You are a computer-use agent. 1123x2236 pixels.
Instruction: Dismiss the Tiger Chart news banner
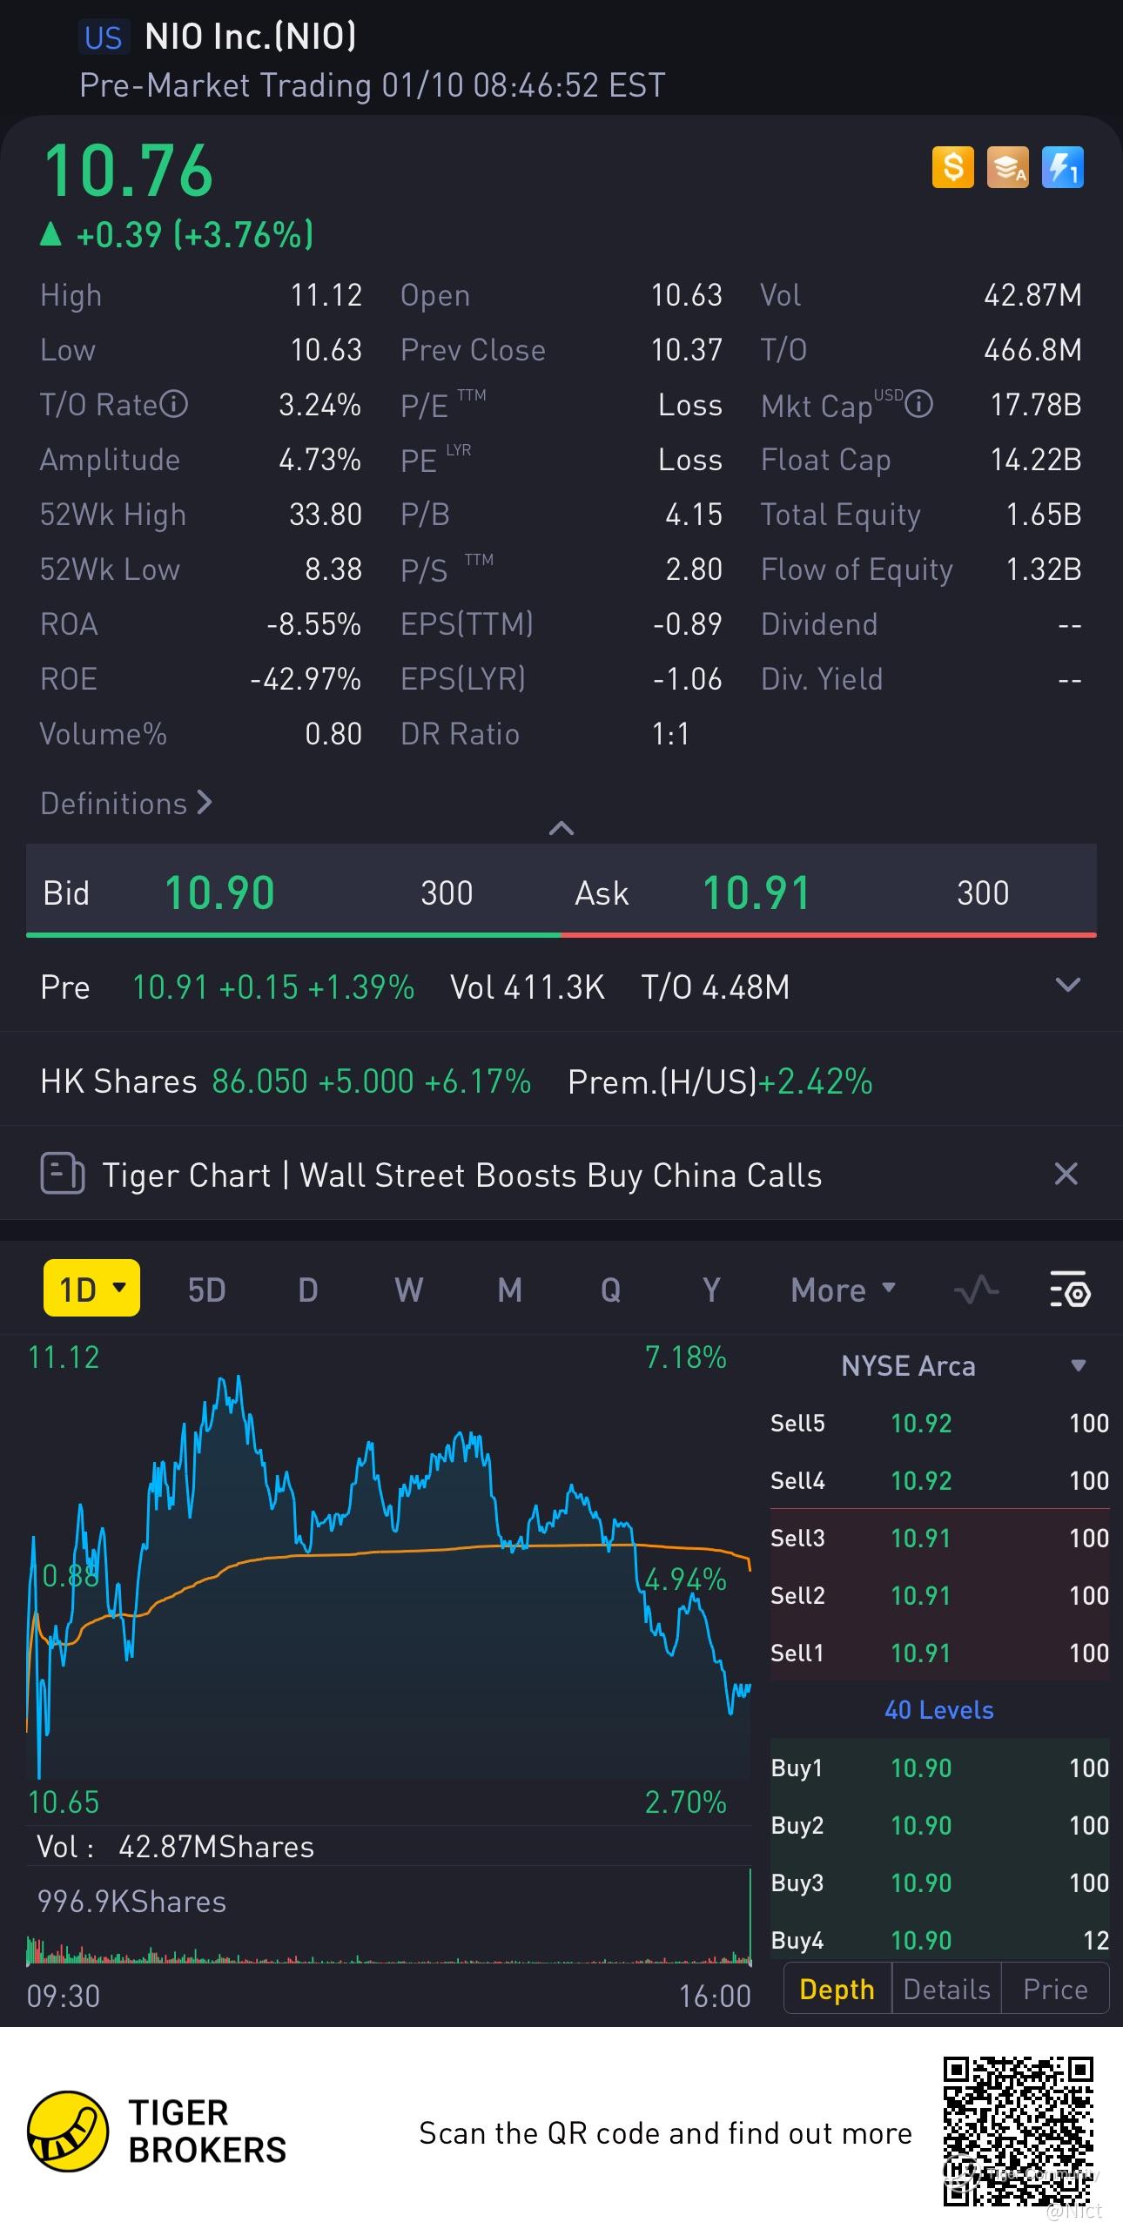coord(1066,1174)
